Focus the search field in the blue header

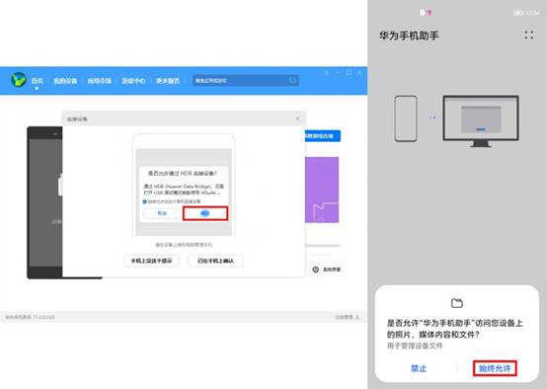246,81
